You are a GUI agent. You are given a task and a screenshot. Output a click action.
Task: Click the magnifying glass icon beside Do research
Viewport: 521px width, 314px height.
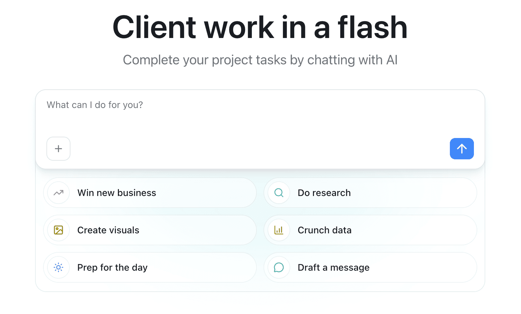point(279,193)
